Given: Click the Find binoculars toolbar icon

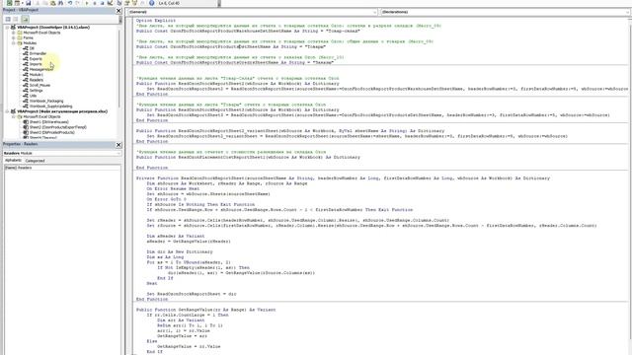Looking at the screenshot, I should click(61, 3).
